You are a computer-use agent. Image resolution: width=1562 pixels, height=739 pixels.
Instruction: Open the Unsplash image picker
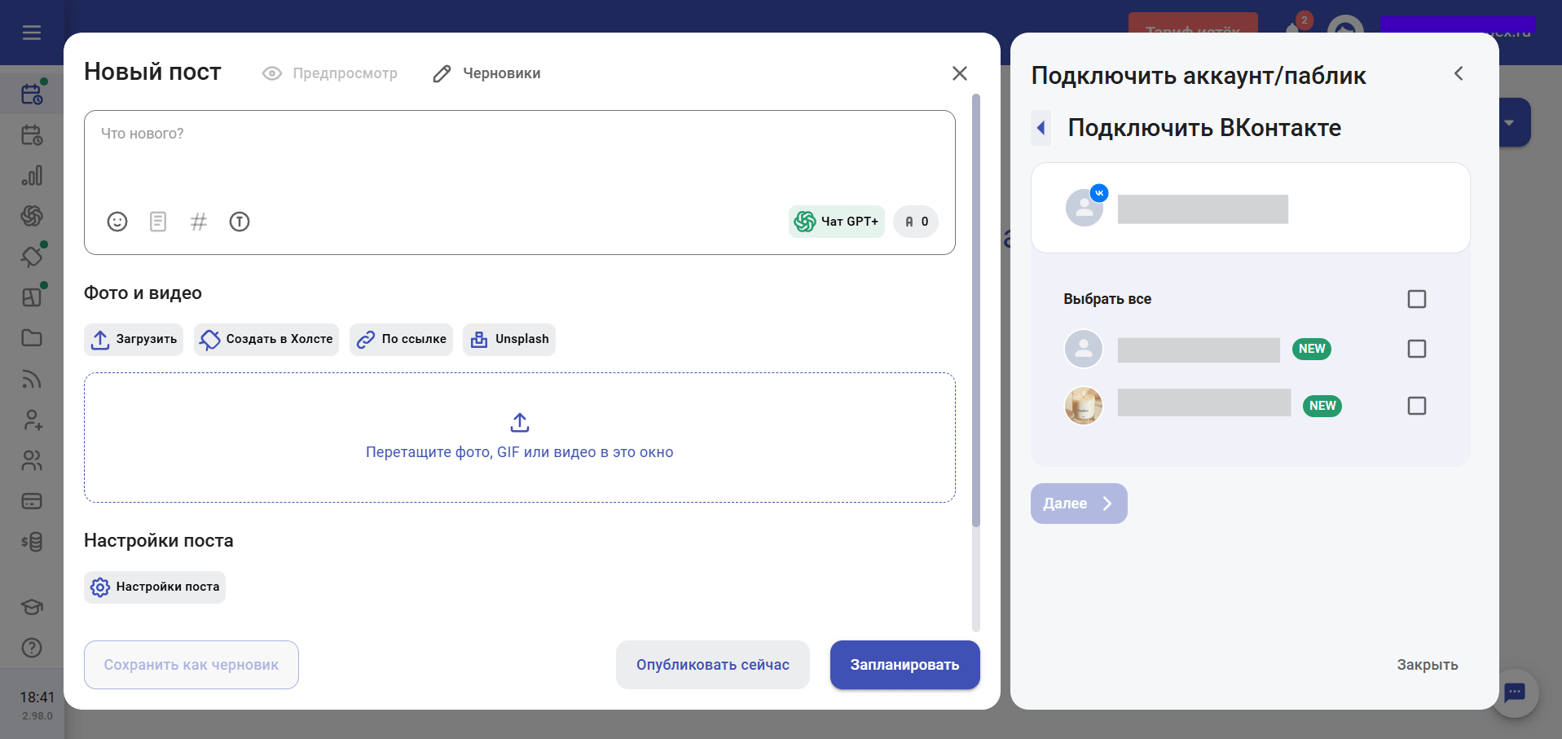click(509, 340)
